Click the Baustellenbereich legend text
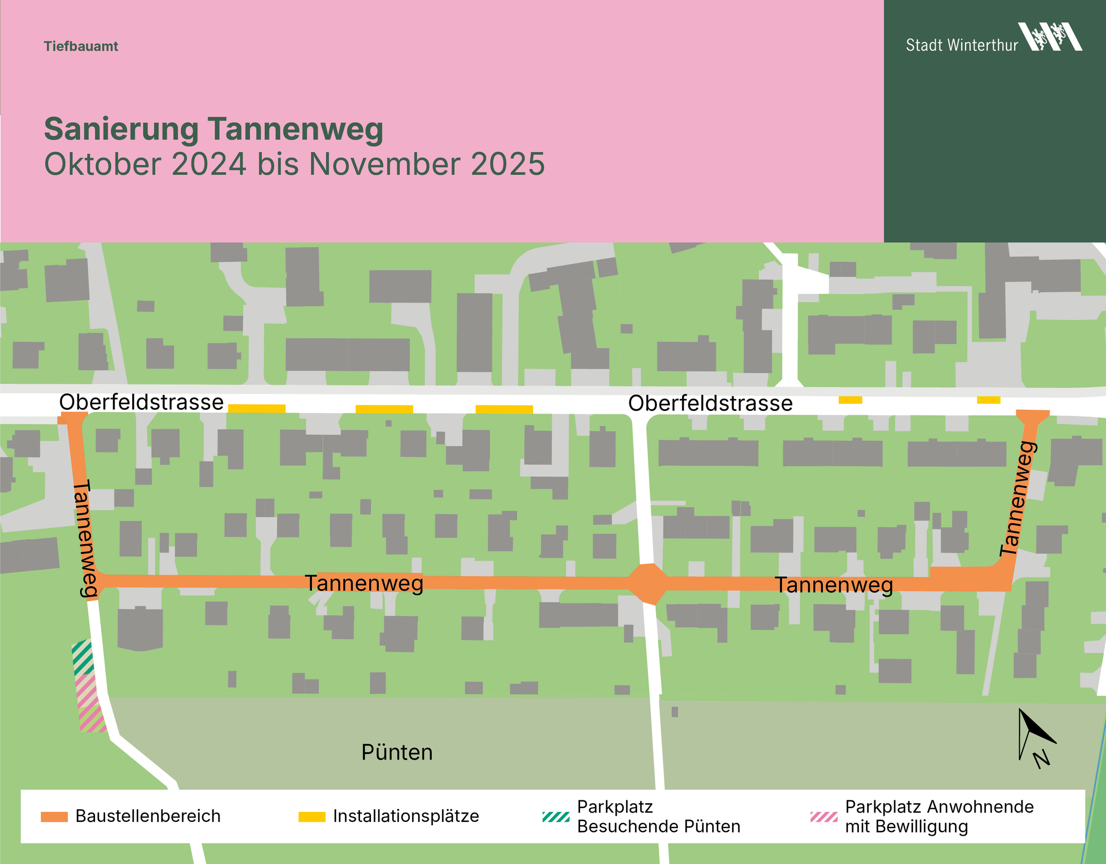The image size is (1106, 864). pyautogui.click(x=148, y=816)
